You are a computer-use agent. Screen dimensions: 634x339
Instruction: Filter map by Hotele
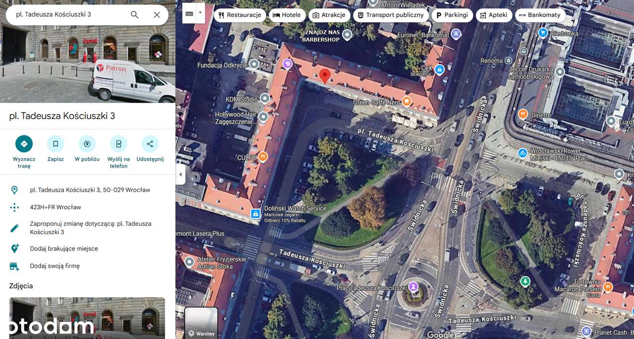click(287, 15)
